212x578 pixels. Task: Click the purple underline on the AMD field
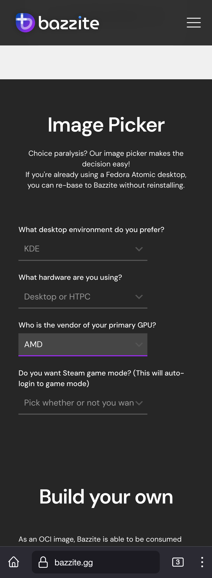click(x=83, y=356)
